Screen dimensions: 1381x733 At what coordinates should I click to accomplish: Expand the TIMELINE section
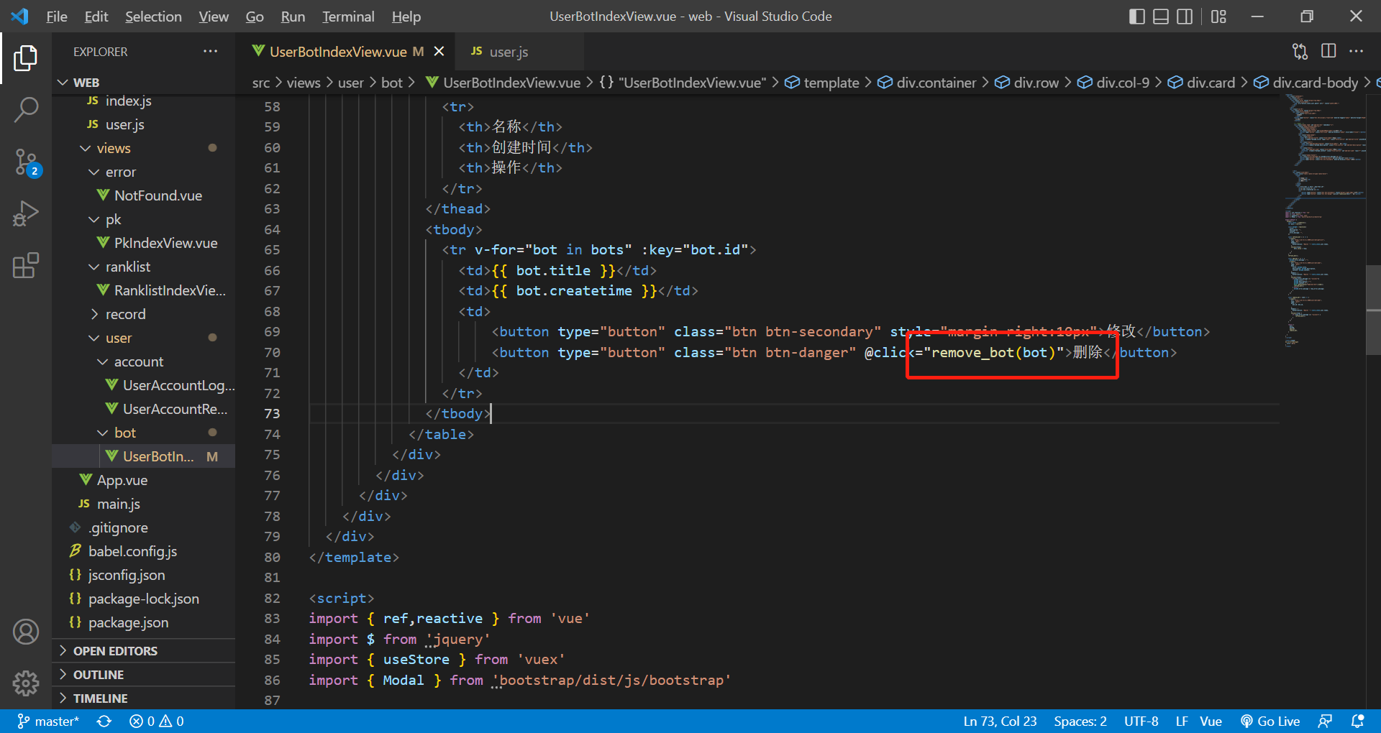[x=100, y=698]
